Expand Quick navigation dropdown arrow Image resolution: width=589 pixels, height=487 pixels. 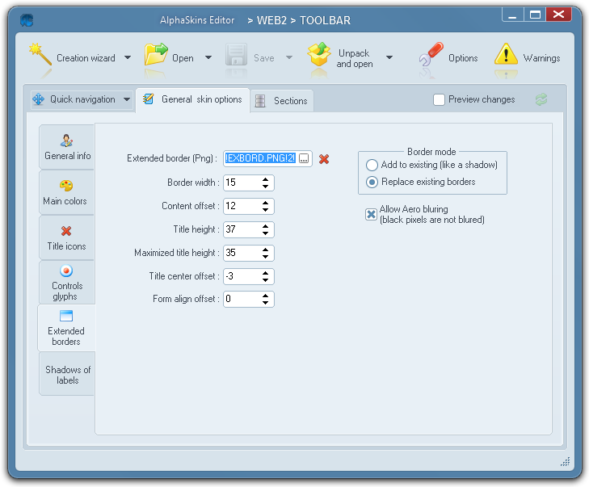click(127, 99)
